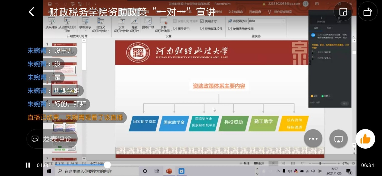Image resolution: width=382 pixels, height=176 pixels.
Task: Tap the 发表评论 comment button
Action: pos(52,139)
